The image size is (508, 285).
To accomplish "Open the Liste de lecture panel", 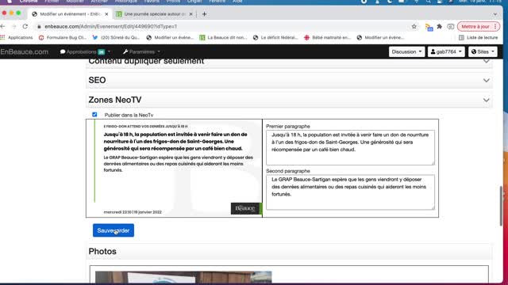I will [479, 37].
